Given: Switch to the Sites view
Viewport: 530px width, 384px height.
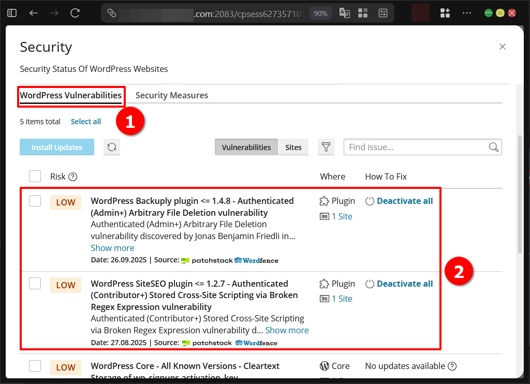Looking at the screenshot, I should point(293,147).
